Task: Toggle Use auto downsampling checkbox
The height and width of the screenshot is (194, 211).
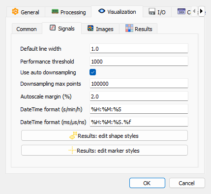Action: tap(92, 72)
